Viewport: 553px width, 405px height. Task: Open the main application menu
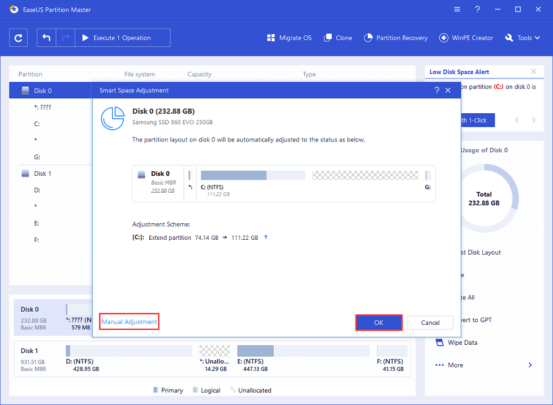457,9
